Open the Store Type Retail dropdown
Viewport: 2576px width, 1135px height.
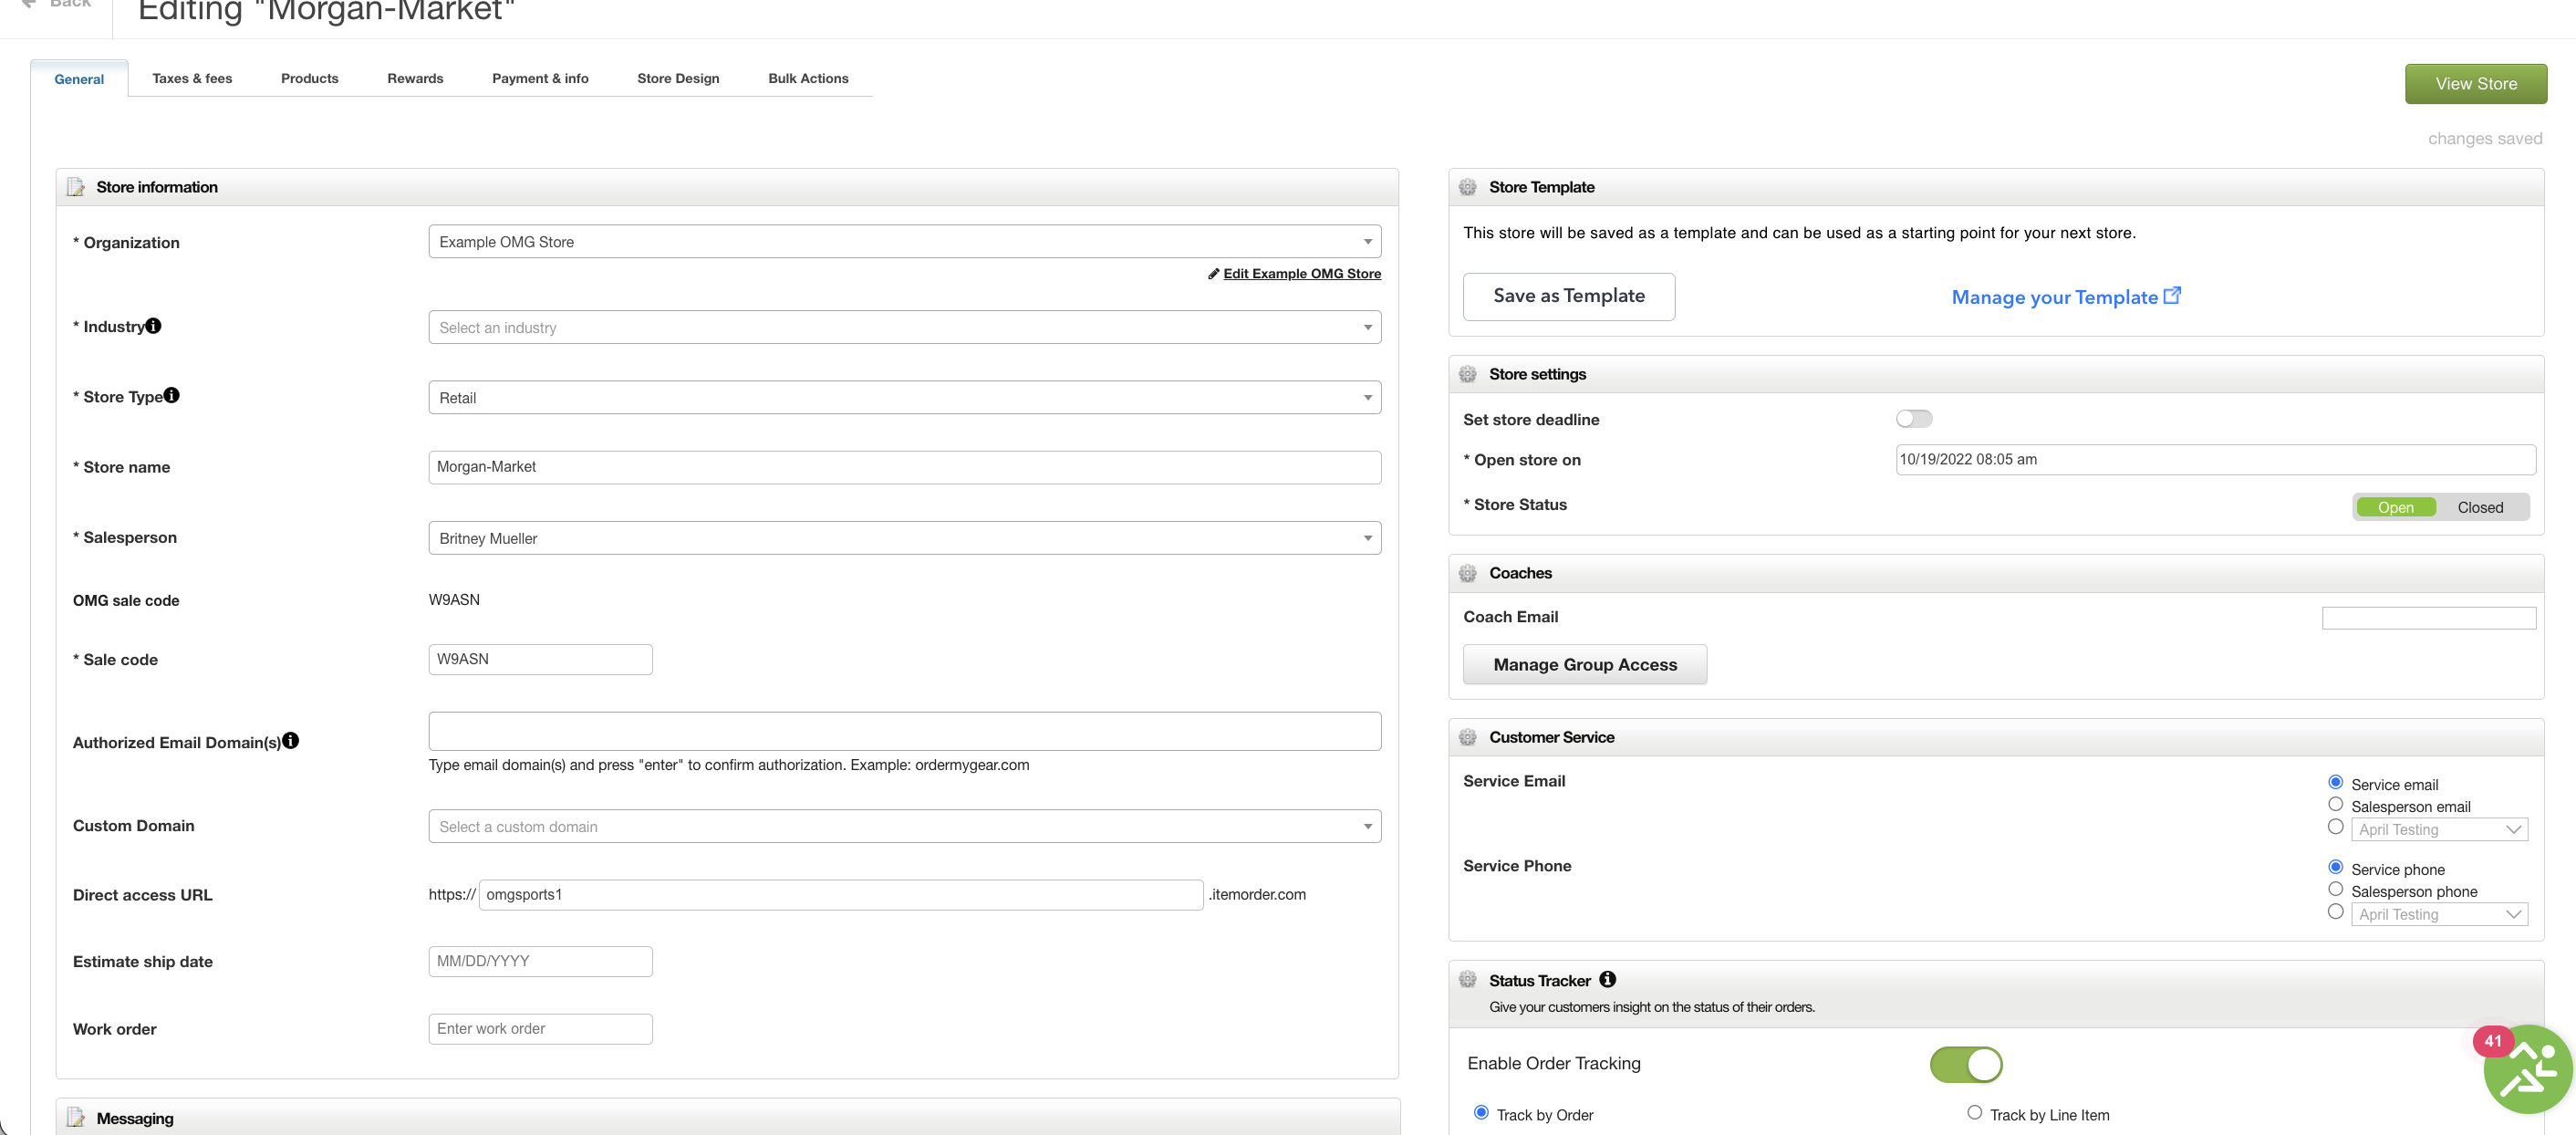pyautogui.click(x=905, y=398)
